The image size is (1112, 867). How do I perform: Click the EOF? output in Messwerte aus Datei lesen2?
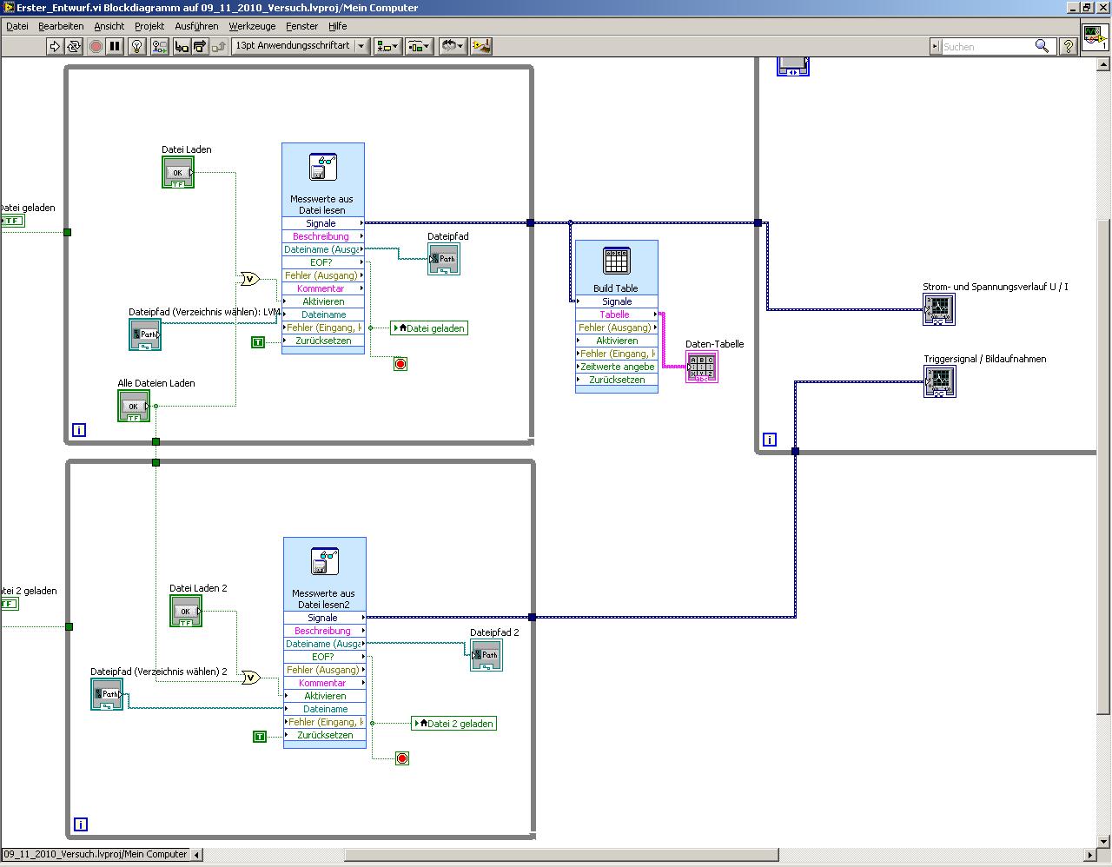tap(325, 657)
